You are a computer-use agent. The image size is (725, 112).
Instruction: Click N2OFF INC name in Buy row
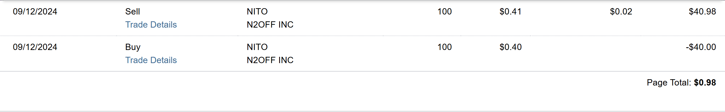270,60
